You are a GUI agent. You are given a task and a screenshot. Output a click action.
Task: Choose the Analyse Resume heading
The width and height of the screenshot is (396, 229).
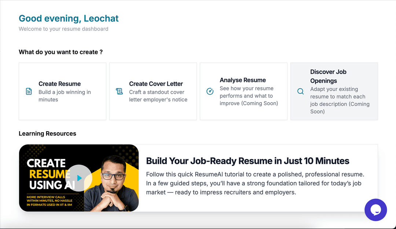(x=243, y=80)
